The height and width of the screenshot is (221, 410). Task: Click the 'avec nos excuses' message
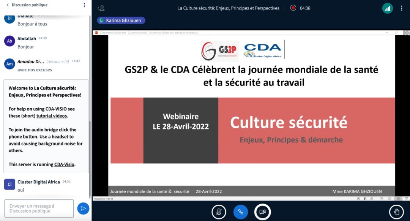(x=35, y=70)
